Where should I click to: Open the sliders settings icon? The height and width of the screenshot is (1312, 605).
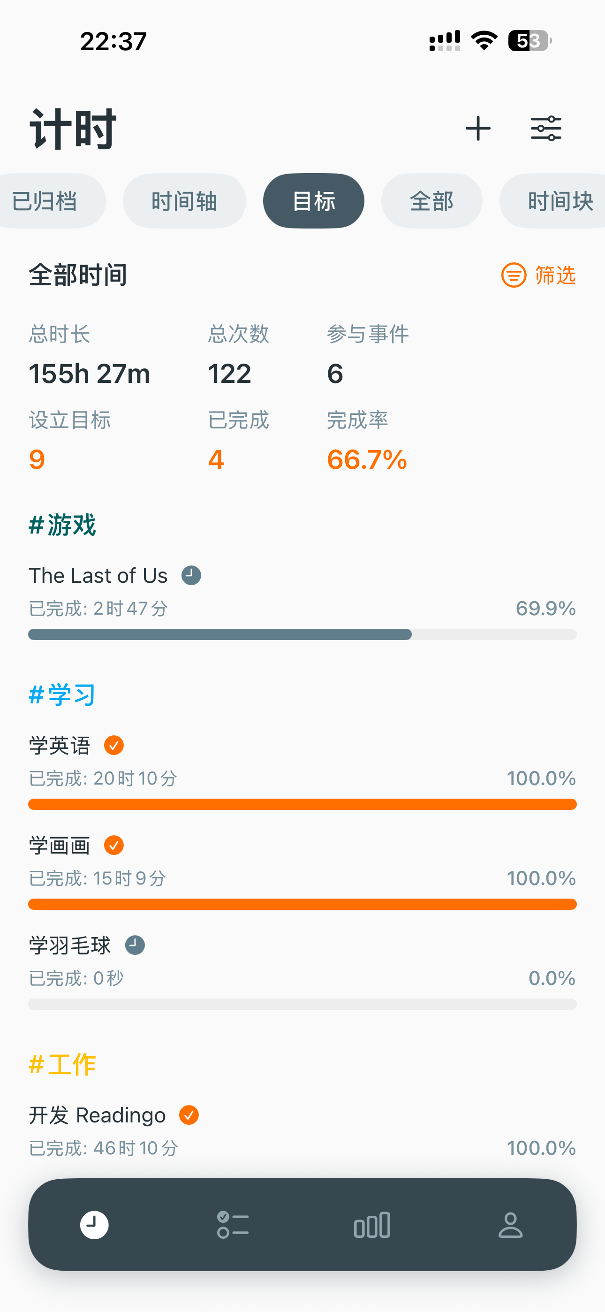545,129
